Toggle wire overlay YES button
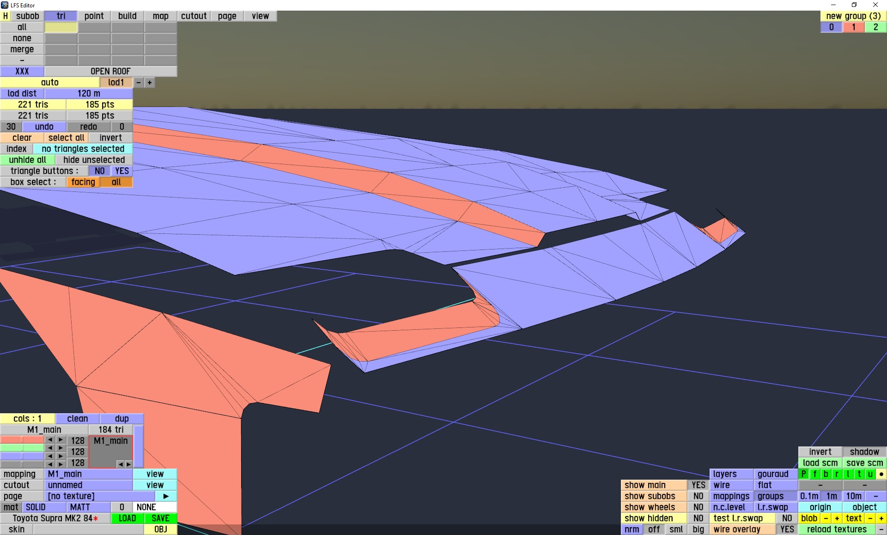Viewport: 887px width, 535px height. 787,529
